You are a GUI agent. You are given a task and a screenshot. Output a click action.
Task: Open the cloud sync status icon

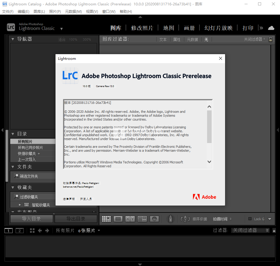click(271, 28)
